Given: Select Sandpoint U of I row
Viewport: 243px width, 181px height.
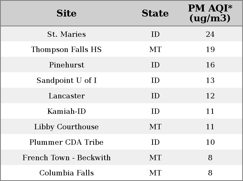Looking at the screenshot, I should (x=122, y=80).
